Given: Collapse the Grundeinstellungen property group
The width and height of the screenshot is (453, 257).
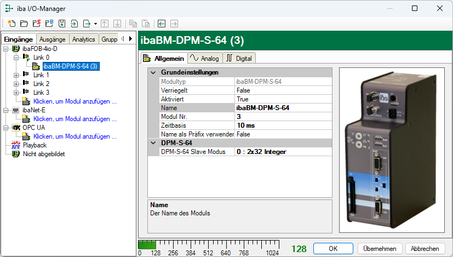Looking at the screenshot, I should tap(152, 72).
